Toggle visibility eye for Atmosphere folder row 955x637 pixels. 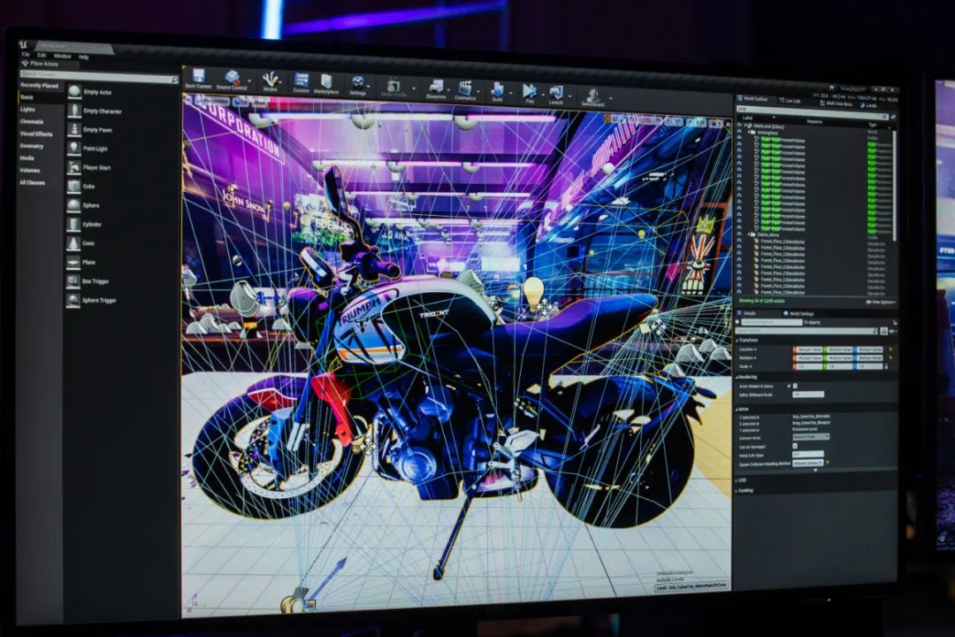pos(739,133)
